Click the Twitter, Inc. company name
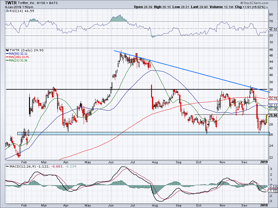This screenshot has width=278, height=208. 27,3
